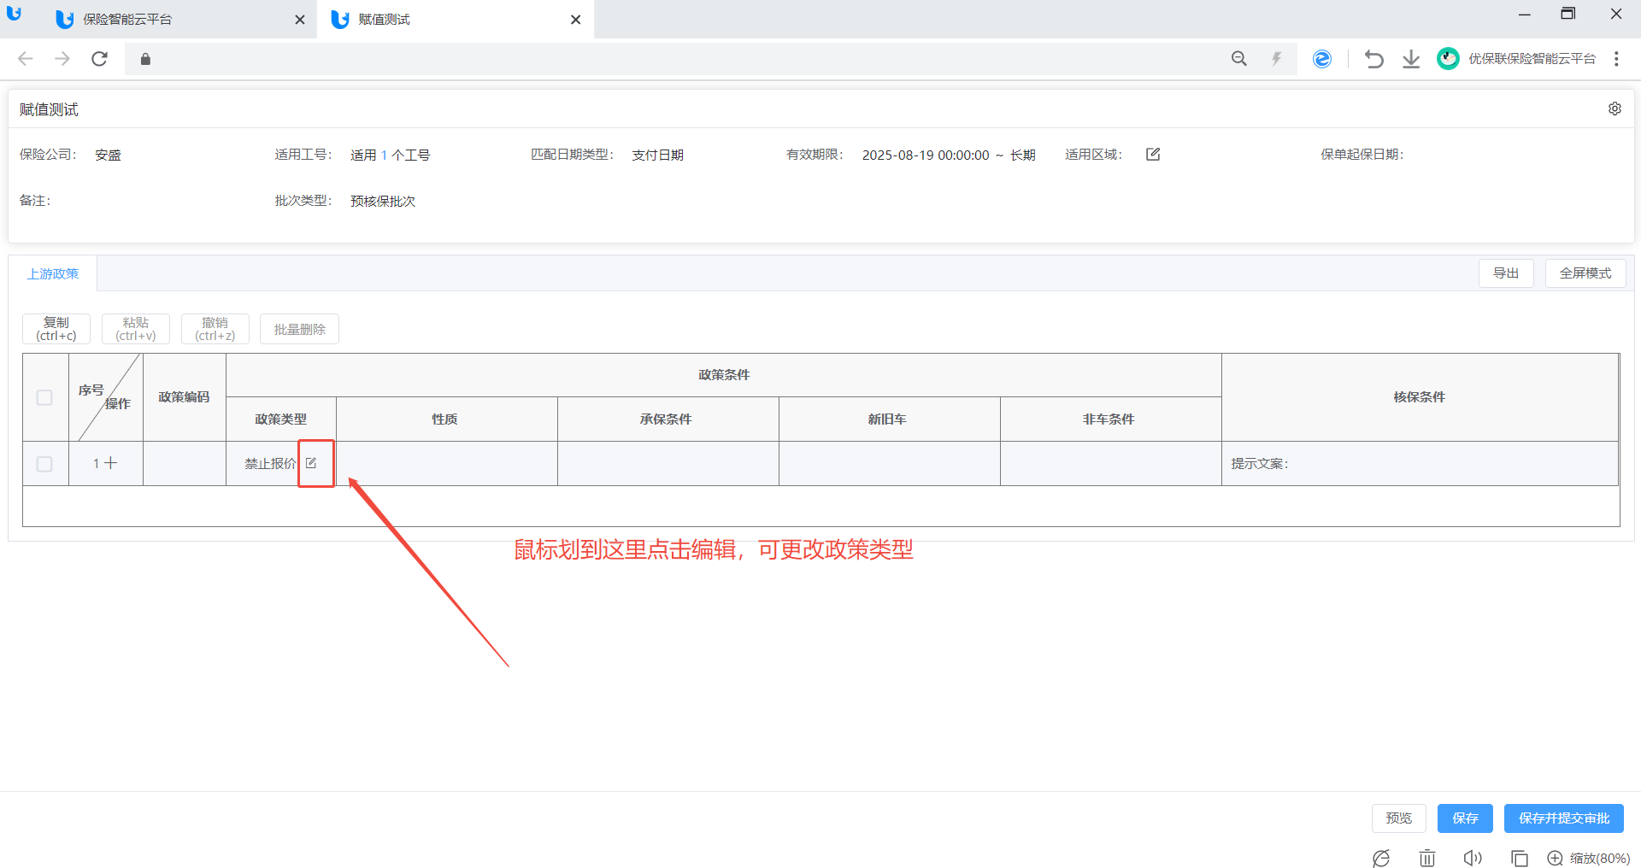Viewport: 1641px width, 868px height.
Task: Click the 批量删除 button
Action: coord(300,329)
